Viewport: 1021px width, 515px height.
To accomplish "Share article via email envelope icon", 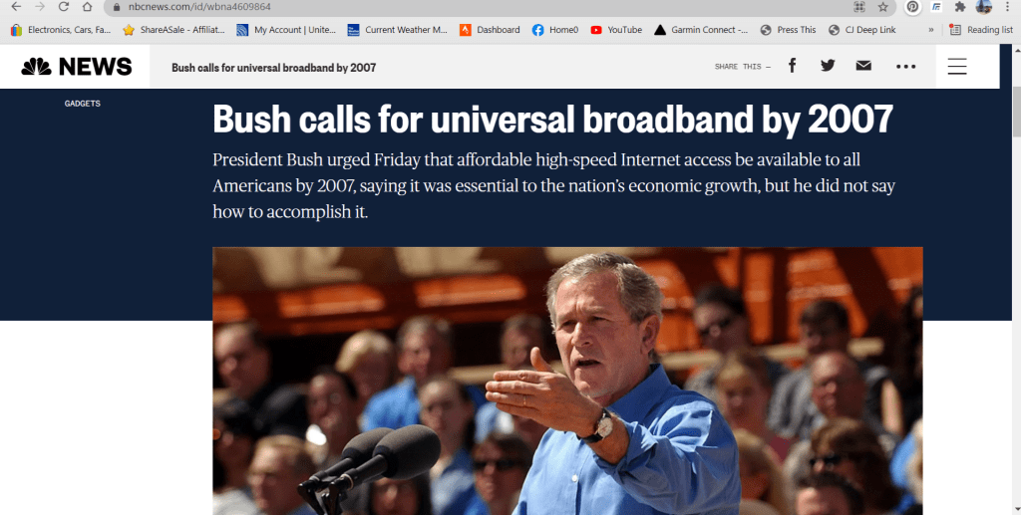I will coord(863,66).
